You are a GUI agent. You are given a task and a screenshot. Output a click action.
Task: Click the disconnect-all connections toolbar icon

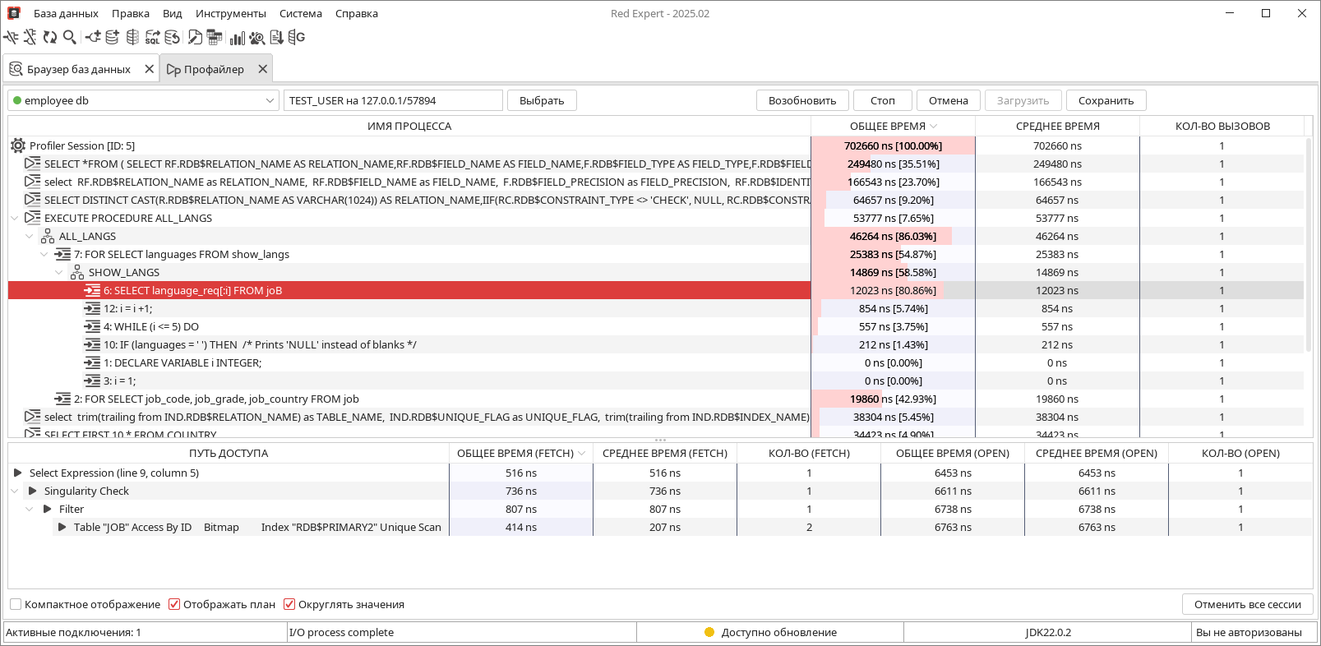(x=30, y=37)
